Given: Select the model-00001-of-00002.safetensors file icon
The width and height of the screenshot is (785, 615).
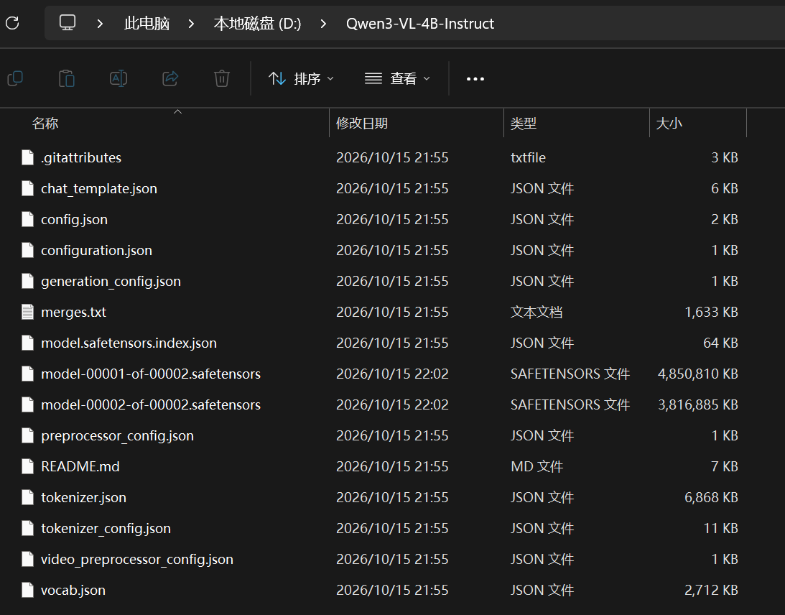Looking at the screenshot, I should 27,374.
